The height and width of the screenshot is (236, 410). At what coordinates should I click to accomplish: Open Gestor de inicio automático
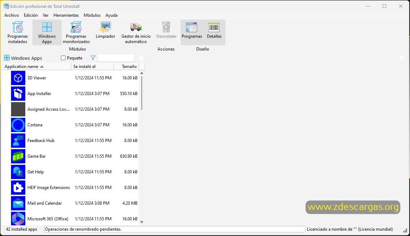coord(136,33)
